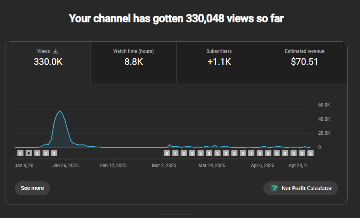Click the Net Profit Calculator logo icon

[x=274, y=188]
